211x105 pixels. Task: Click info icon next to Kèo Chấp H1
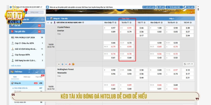(x=162, y=23)
